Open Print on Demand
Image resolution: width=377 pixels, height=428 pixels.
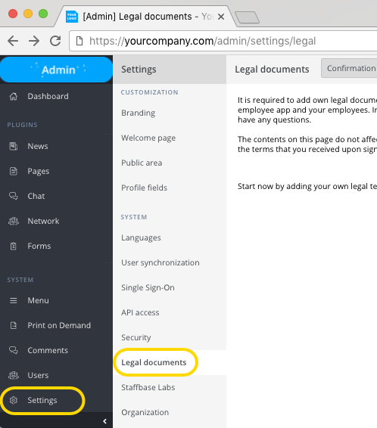point(56,325)
